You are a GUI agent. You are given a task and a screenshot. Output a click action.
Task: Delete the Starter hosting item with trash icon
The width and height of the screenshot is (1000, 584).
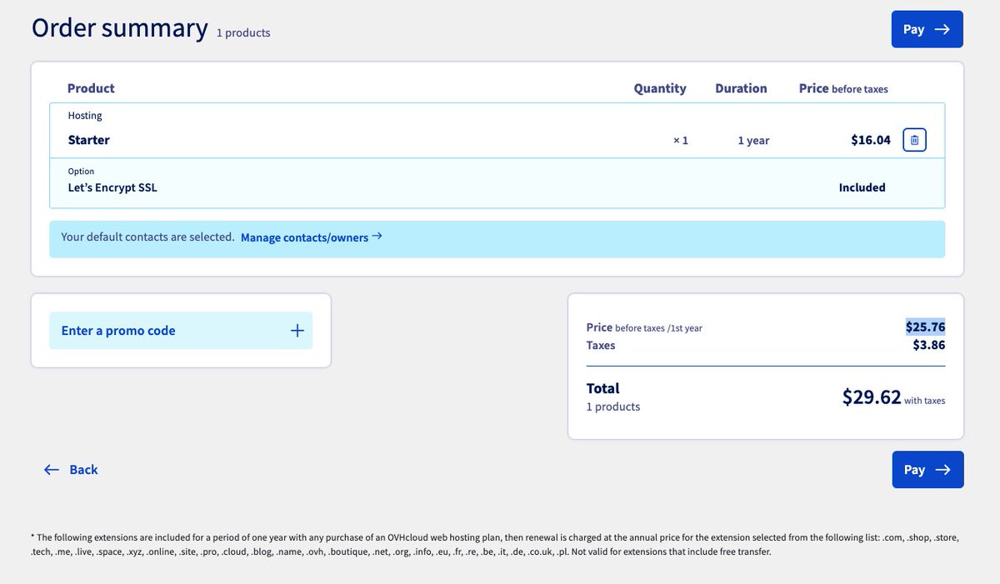pos(914,140)
